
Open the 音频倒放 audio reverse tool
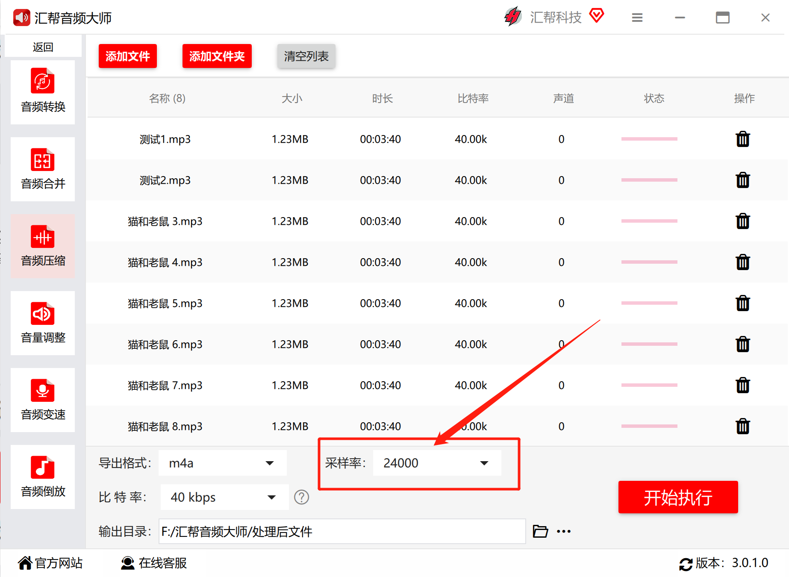click(x=43, y=477)
